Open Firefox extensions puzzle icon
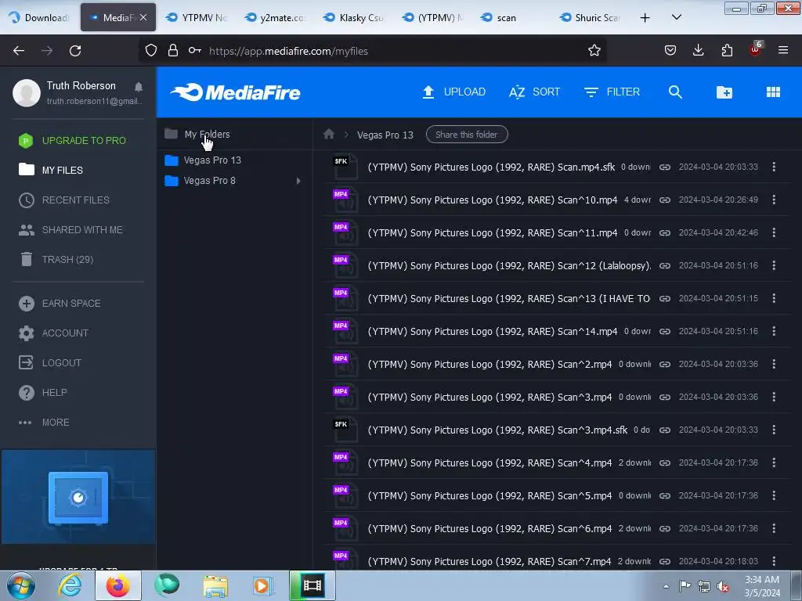802x601 pixels. 727,50
